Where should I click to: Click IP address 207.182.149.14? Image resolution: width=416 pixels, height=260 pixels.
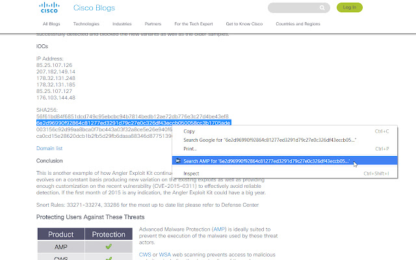pyautogui.click(x=56, y=71)
